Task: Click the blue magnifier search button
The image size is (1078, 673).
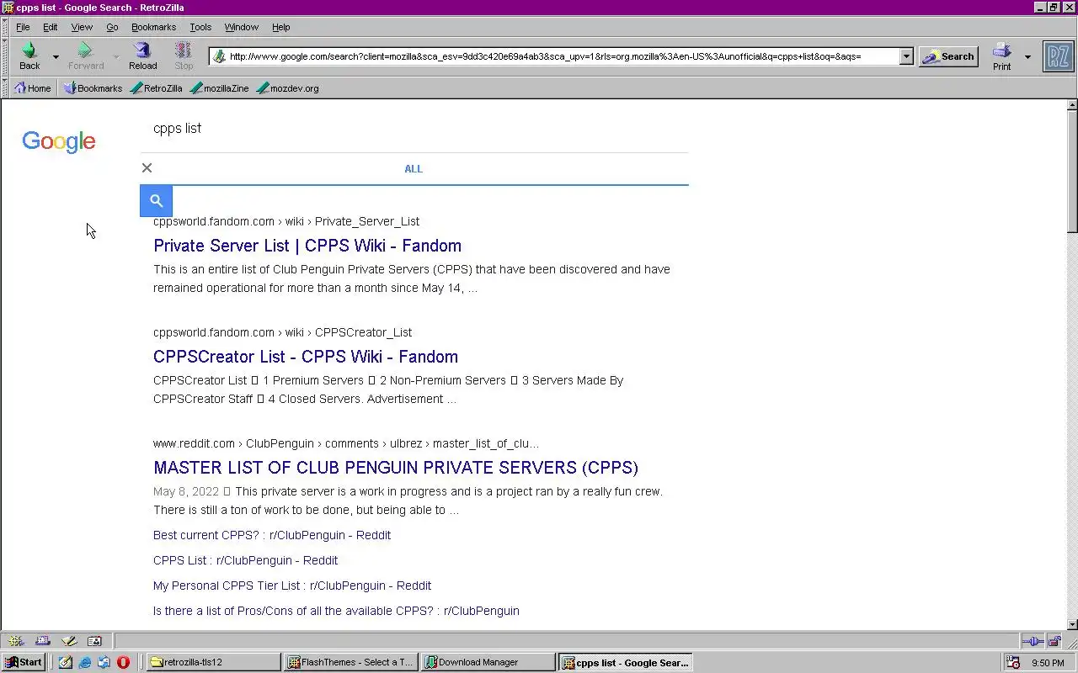Action: tap(156, 200)
